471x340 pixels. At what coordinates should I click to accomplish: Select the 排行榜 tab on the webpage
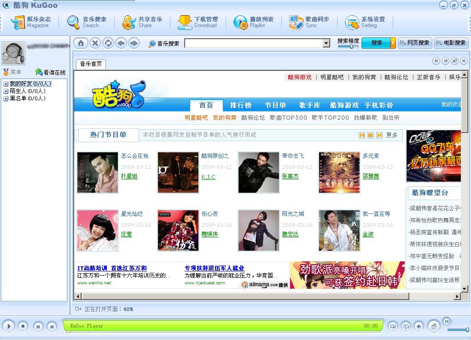241,105
